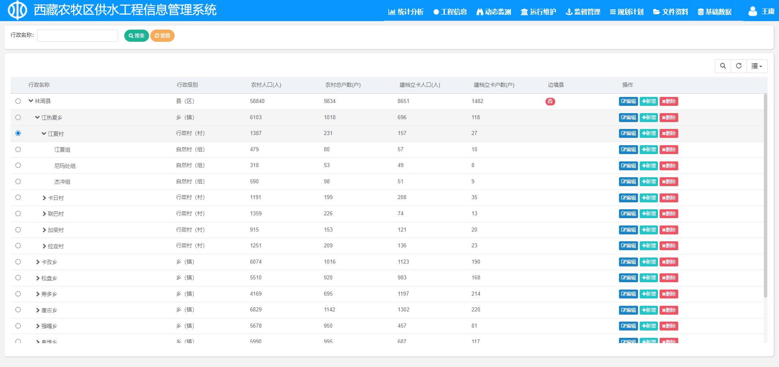The image size is (779, 367).
Task: Collapse the 江夏村 tree node
Action: (x=44, y=133)
